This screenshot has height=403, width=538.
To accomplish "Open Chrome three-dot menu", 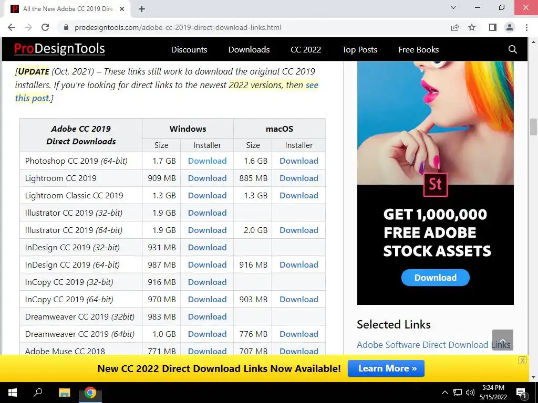I will [526, 27].
